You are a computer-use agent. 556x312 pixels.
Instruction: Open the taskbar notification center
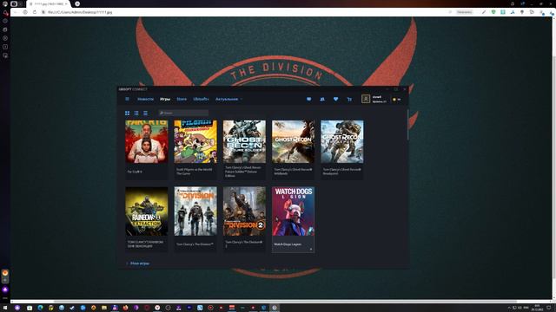pyautogui.click(x=549, y=308)
